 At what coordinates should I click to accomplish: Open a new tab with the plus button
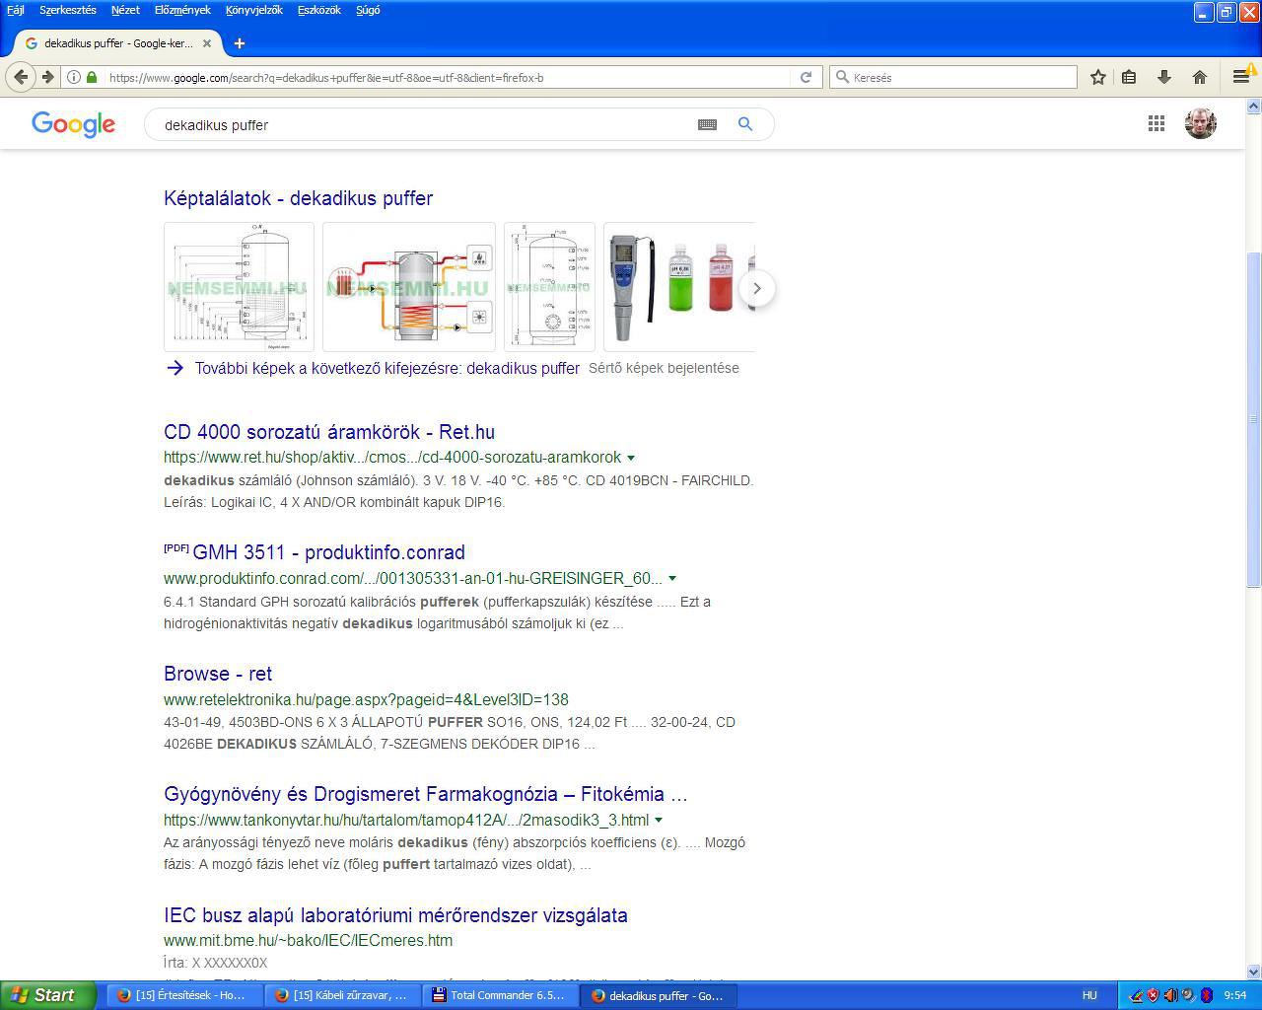239,43
